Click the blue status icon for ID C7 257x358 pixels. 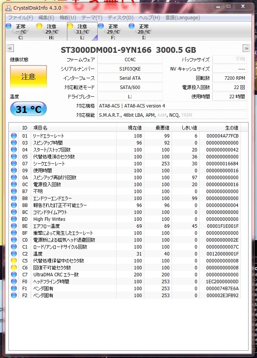click(x=14, y=274)
